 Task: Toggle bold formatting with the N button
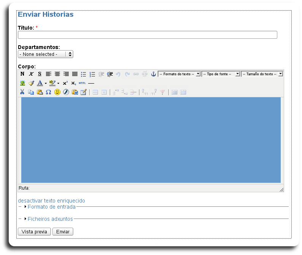22,74
